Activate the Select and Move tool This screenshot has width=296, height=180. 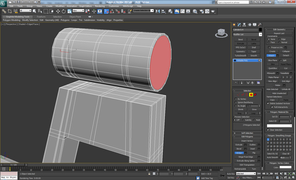pyautogui.click(x=58, y=11)
